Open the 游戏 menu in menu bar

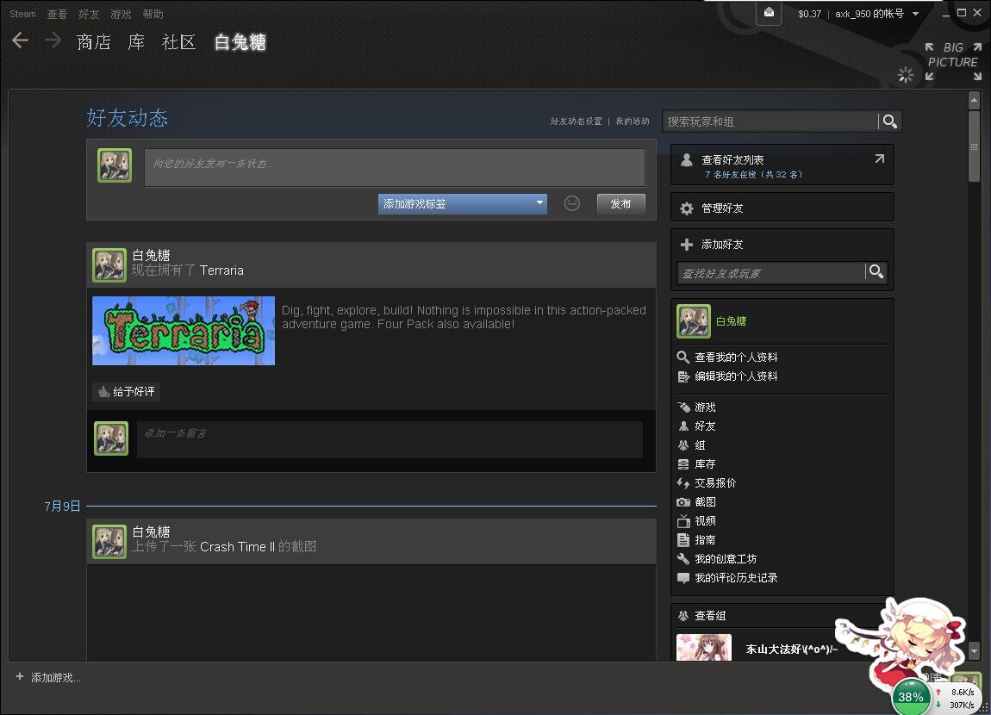click(x=121, y=13)
